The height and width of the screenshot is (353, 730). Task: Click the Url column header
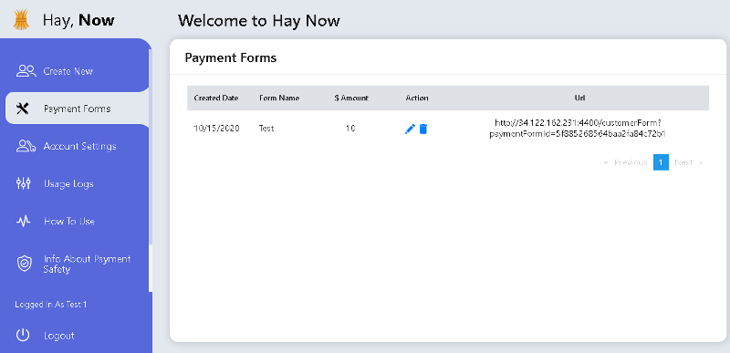coord(579,99)
